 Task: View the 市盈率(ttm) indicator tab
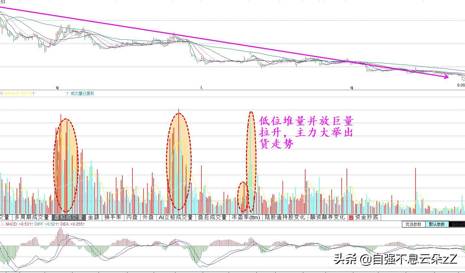click(x=246, y=217)
